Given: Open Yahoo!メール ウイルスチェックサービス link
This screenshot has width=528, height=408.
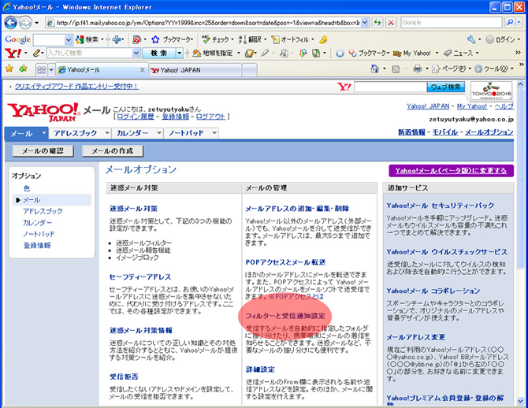Looking at the screenshot, I should pos(447,252).
